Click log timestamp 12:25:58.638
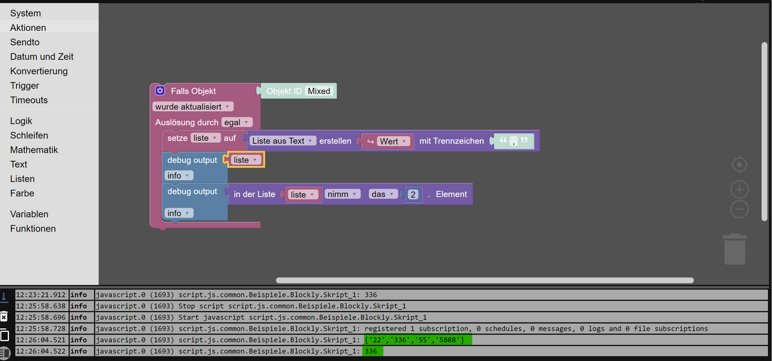This screenshot has width=772, height=361. (41, 306)
